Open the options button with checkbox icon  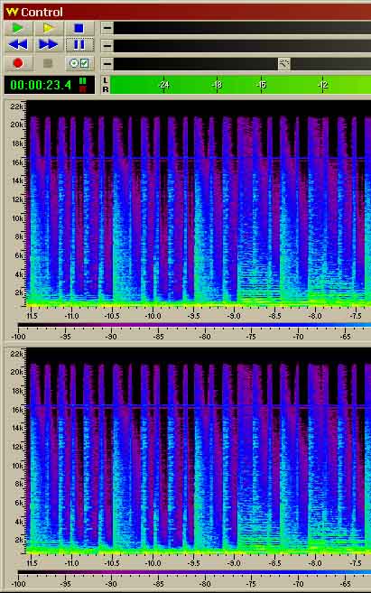(x=79, y=63)
